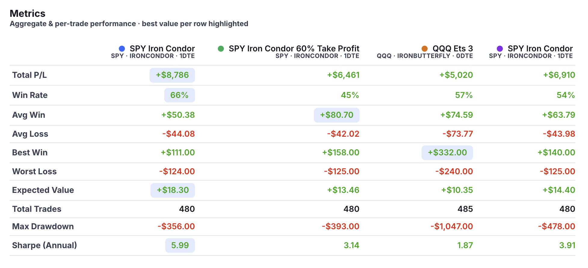Image resolution: width=588 pixels, height=268 pixels.
Task: Click the -$1,047.00 max drawdown value
Action: [452, 227]
